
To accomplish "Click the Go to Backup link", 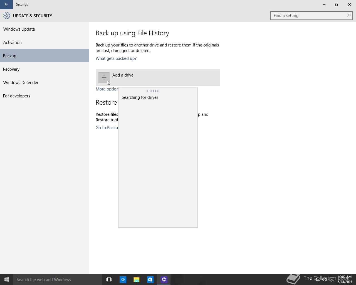I will (107, 127).
